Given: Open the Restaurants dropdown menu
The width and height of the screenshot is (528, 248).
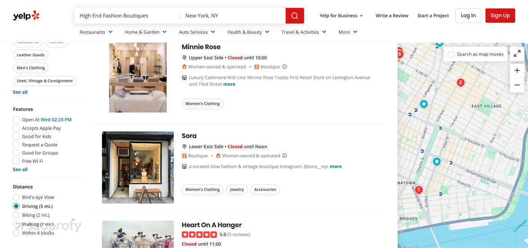Looking at the screenshot, I should pyautogui.click(x=96, y=32).
